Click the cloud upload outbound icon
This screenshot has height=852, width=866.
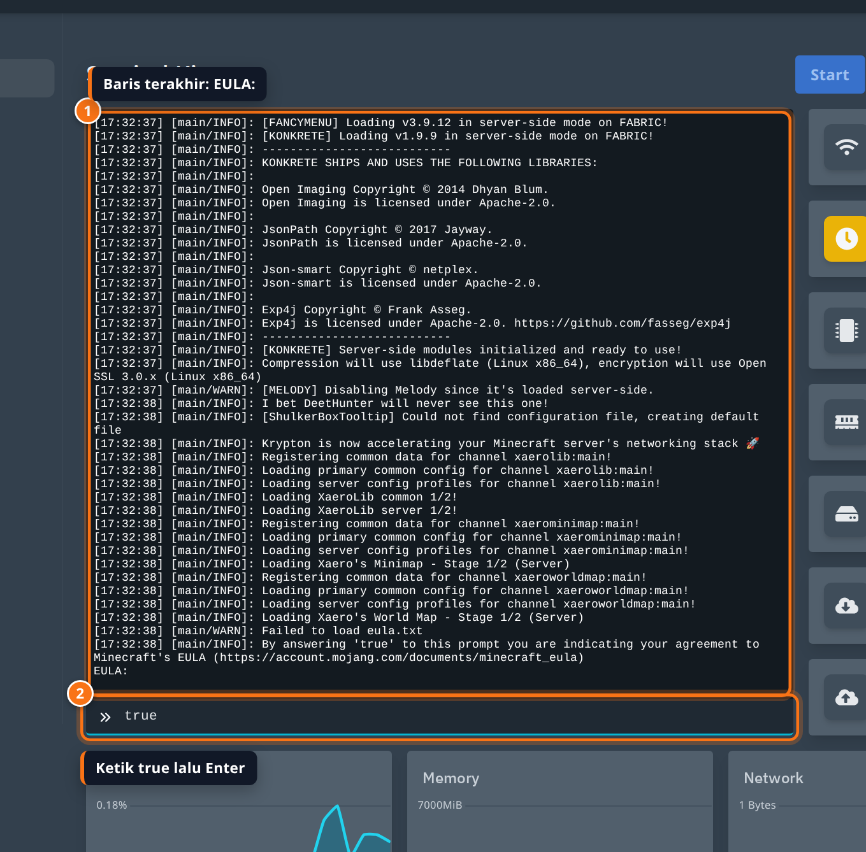click(x=846, y=697)
